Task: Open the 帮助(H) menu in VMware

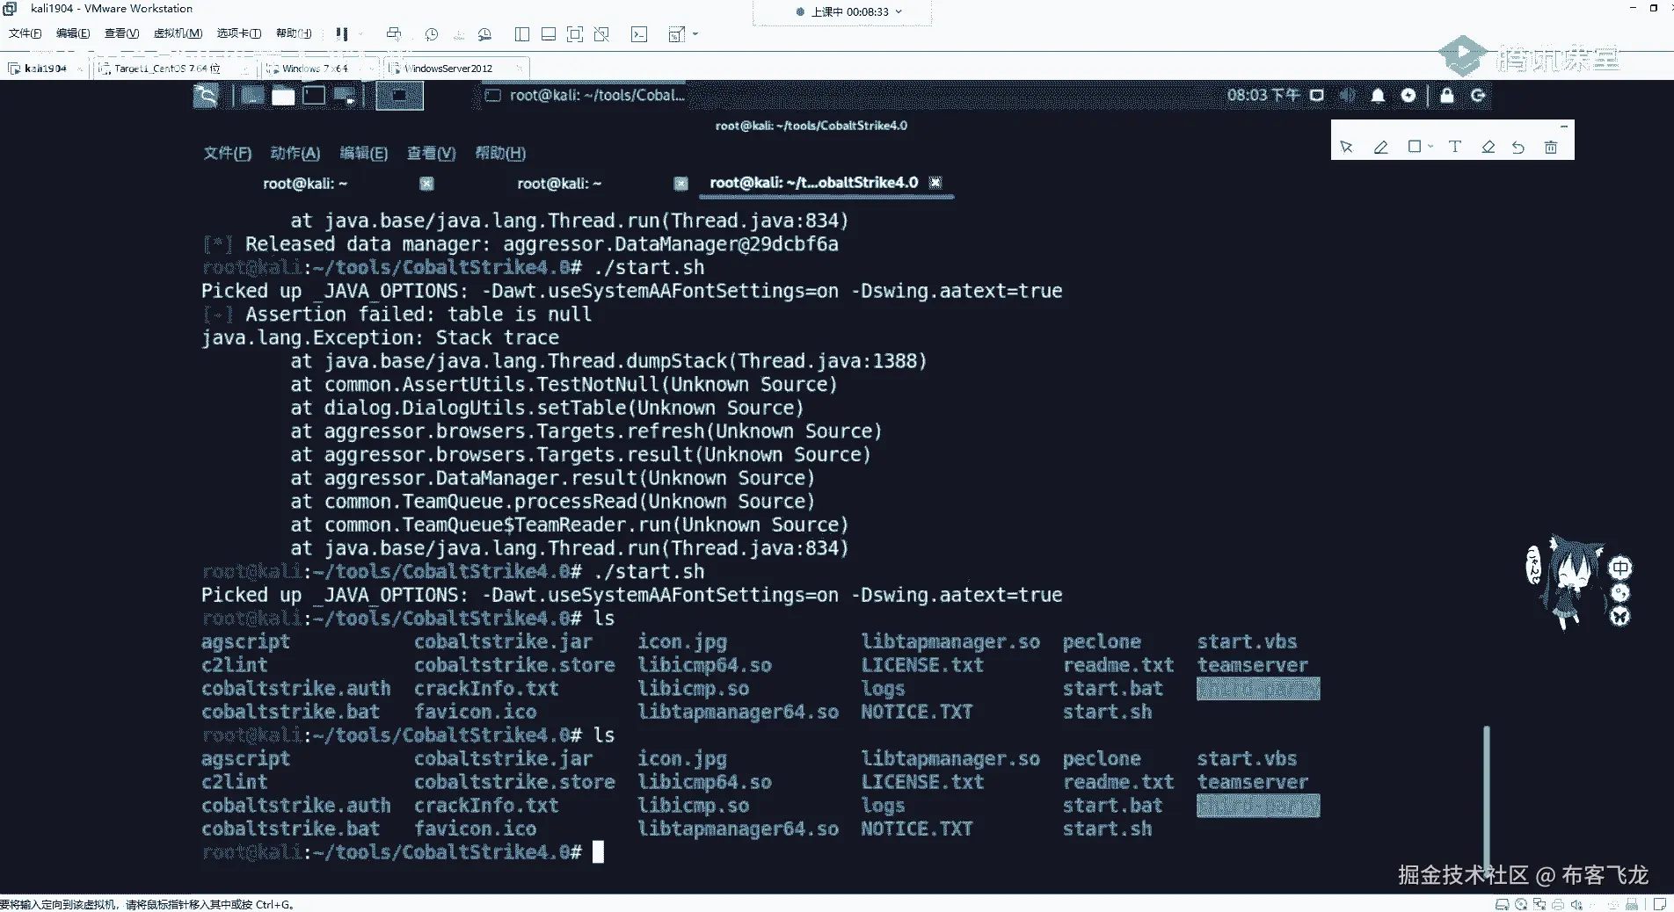Action: (x=294, y=33)
